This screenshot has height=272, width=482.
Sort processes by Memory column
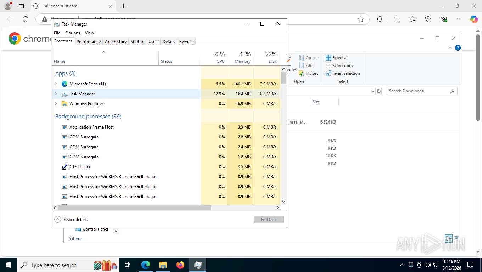tap(240, 58)
